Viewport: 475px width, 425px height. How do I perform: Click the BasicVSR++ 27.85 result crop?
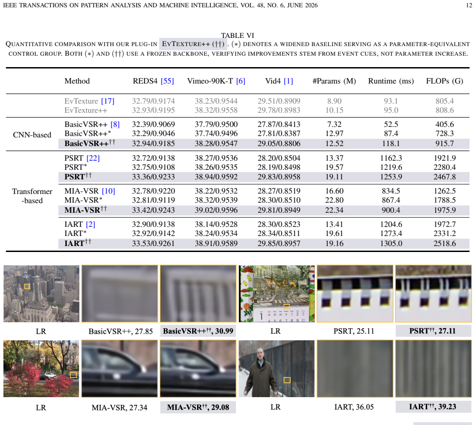(x=120, y=294)
